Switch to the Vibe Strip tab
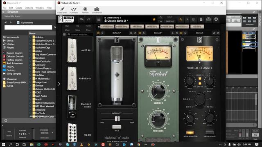Image resolution: width=262 pixels, height=147 pixels. pos(137,27)
